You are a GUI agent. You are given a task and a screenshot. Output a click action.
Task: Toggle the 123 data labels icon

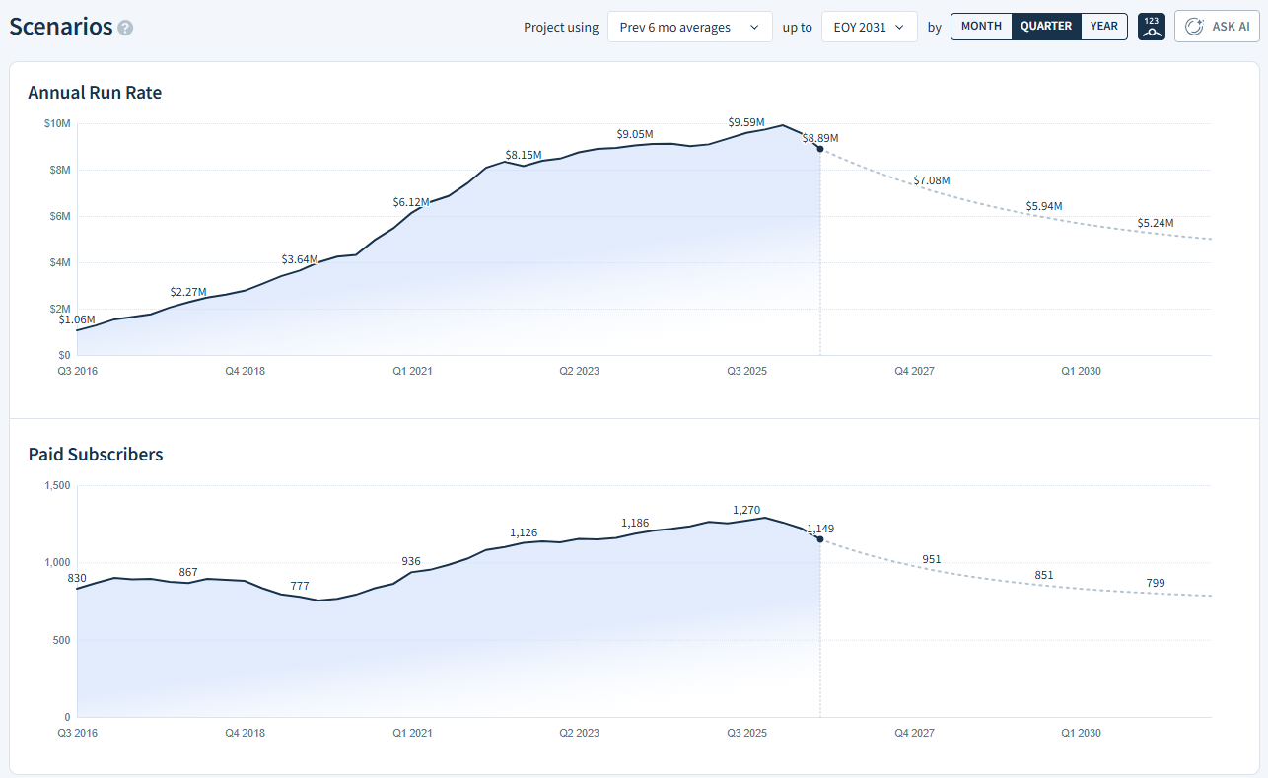pyautogui.click(x=1152, y=27)
